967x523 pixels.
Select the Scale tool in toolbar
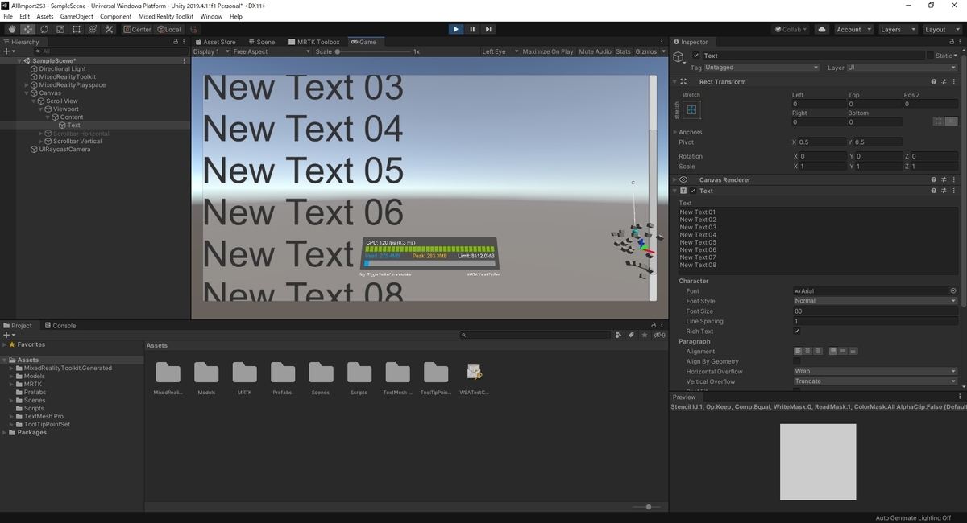pyautogui.click(x=60, y=29)
